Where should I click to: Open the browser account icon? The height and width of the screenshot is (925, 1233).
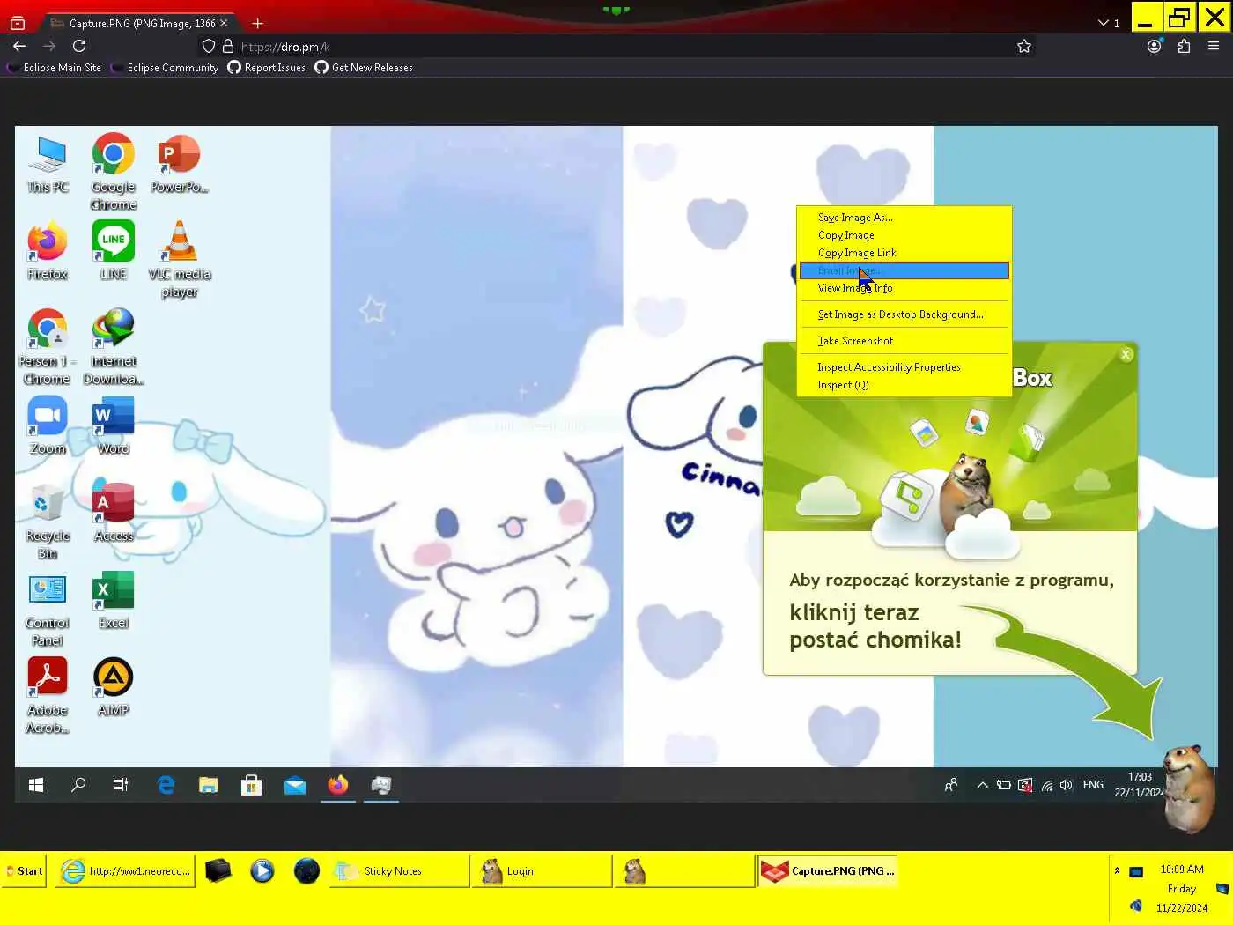click(x=1154, y=46)
